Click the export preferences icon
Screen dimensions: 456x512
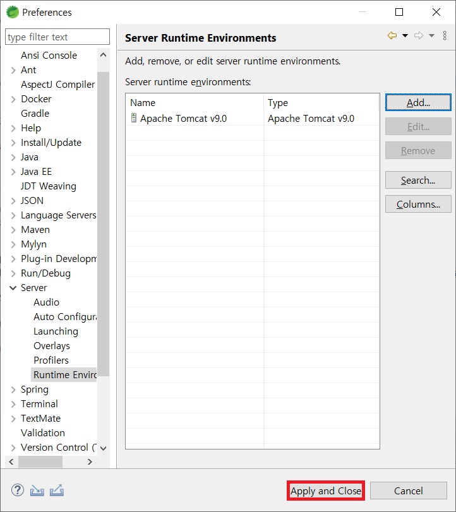pyautogui.click(x=56, y=491)
